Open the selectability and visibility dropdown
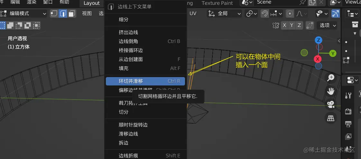361x159 pixels. pos(322,13)
